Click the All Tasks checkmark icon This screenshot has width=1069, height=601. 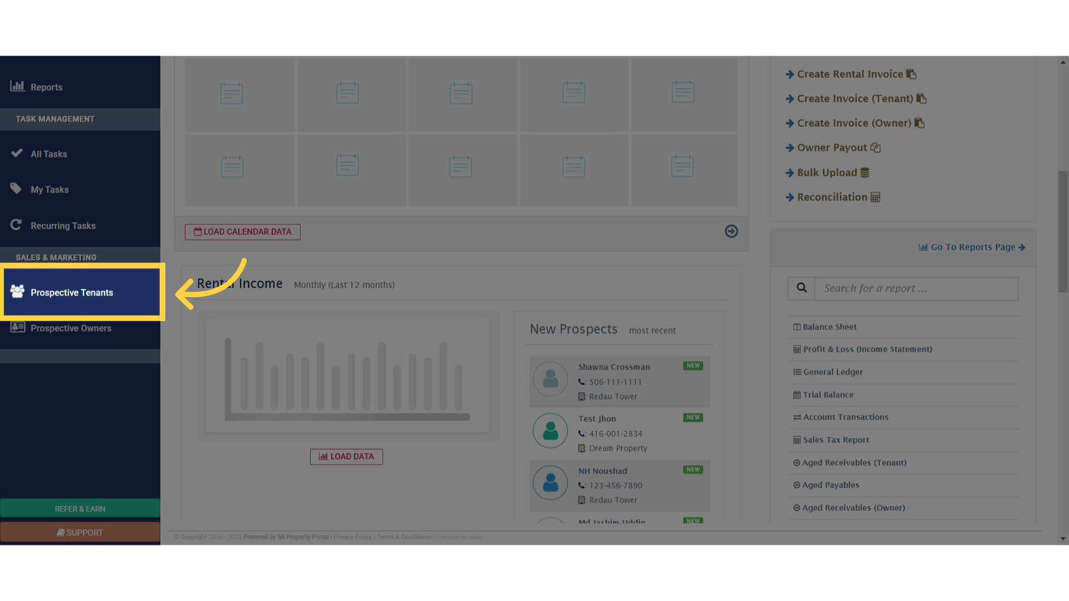pyautogui.click(x=17, y=153)
